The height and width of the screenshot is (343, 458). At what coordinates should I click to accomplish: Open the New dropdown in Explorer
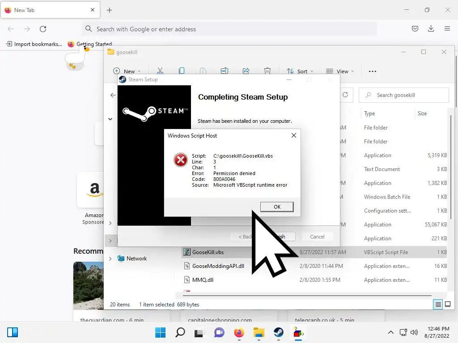(x=127, y=71)
